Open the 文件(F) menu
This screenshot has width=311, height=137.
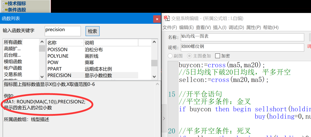tap(170, 27)
